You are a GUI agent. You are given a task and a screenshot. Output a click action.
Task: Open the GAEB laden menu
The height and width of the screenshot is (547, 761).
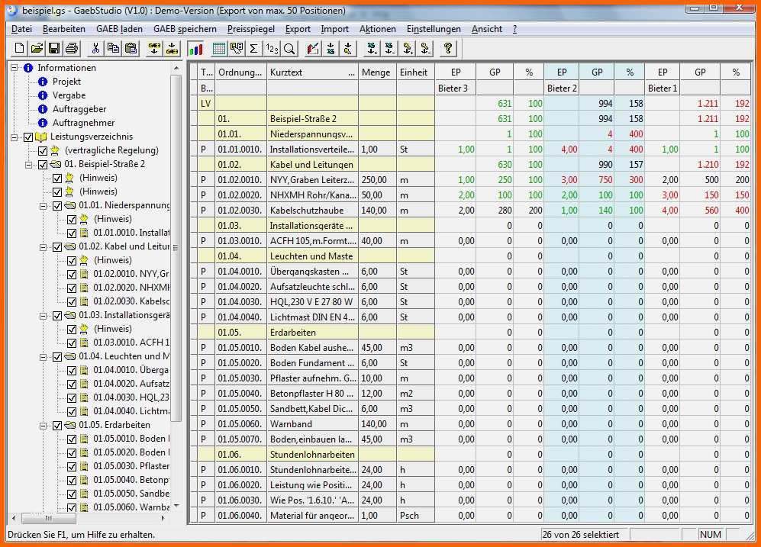(119, 29)
